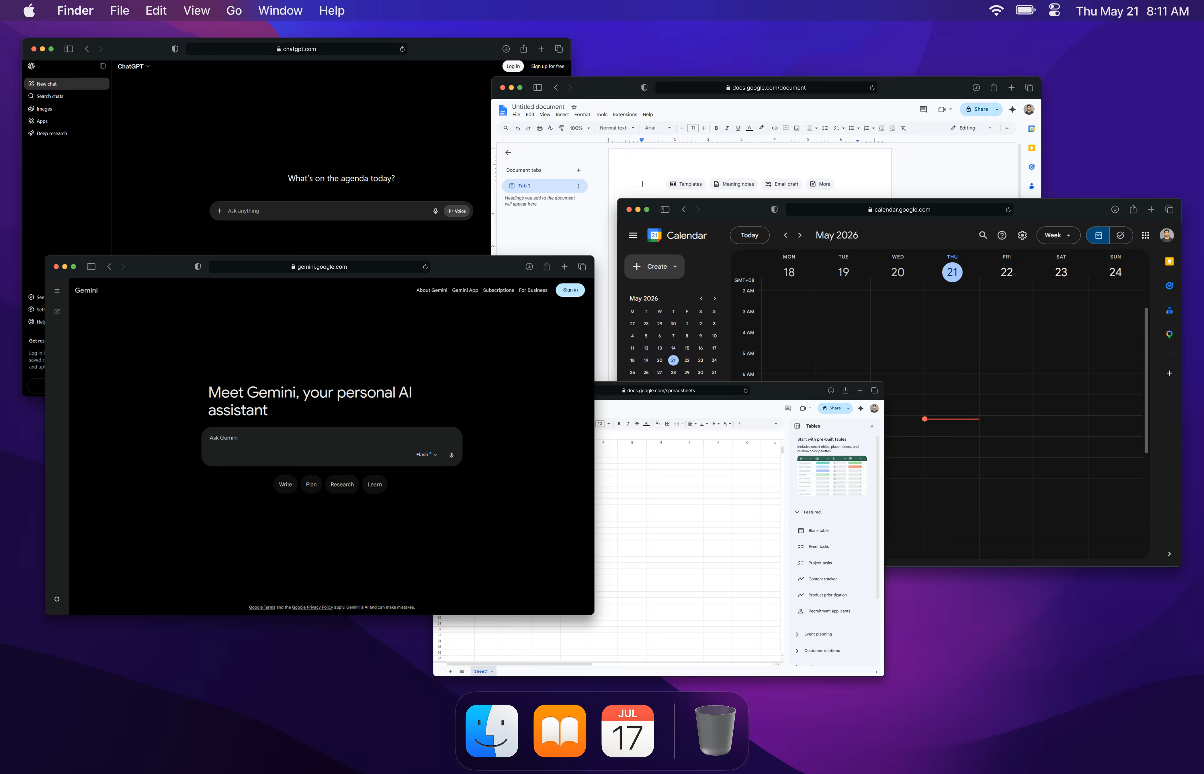
Task: Print the Untitled document using the printer icon
Action: [x=539, y=128]
